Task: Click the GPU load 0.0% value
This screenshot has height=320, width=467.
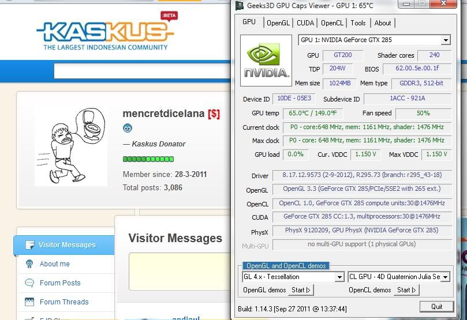Action: tap(296, 155)
